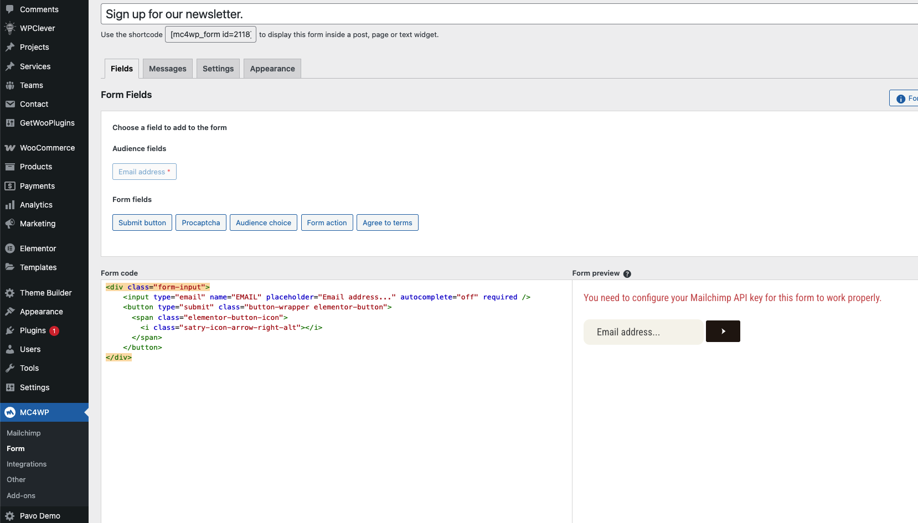Switch to the Messages tab

167,69
